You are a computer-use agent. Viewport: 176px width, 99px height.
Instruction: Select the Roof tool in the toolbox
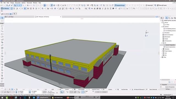click(x=2, y=37)
